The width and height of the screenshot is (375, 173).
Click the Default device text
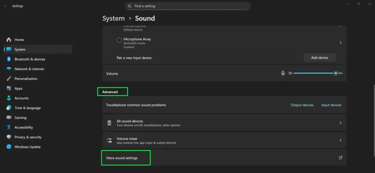(133, 30)
